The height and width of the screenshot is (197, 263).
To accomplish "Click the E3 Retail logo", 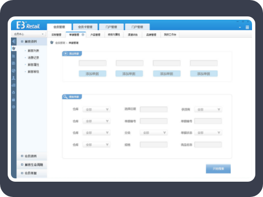I will coord(28,25).
